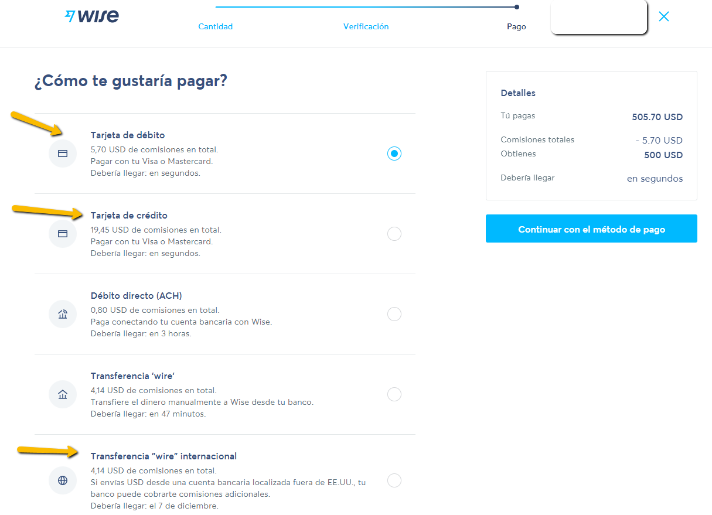Click the Wise logo in the header
712x515 pixels.
pyautogui.click(x=91, y=16)
